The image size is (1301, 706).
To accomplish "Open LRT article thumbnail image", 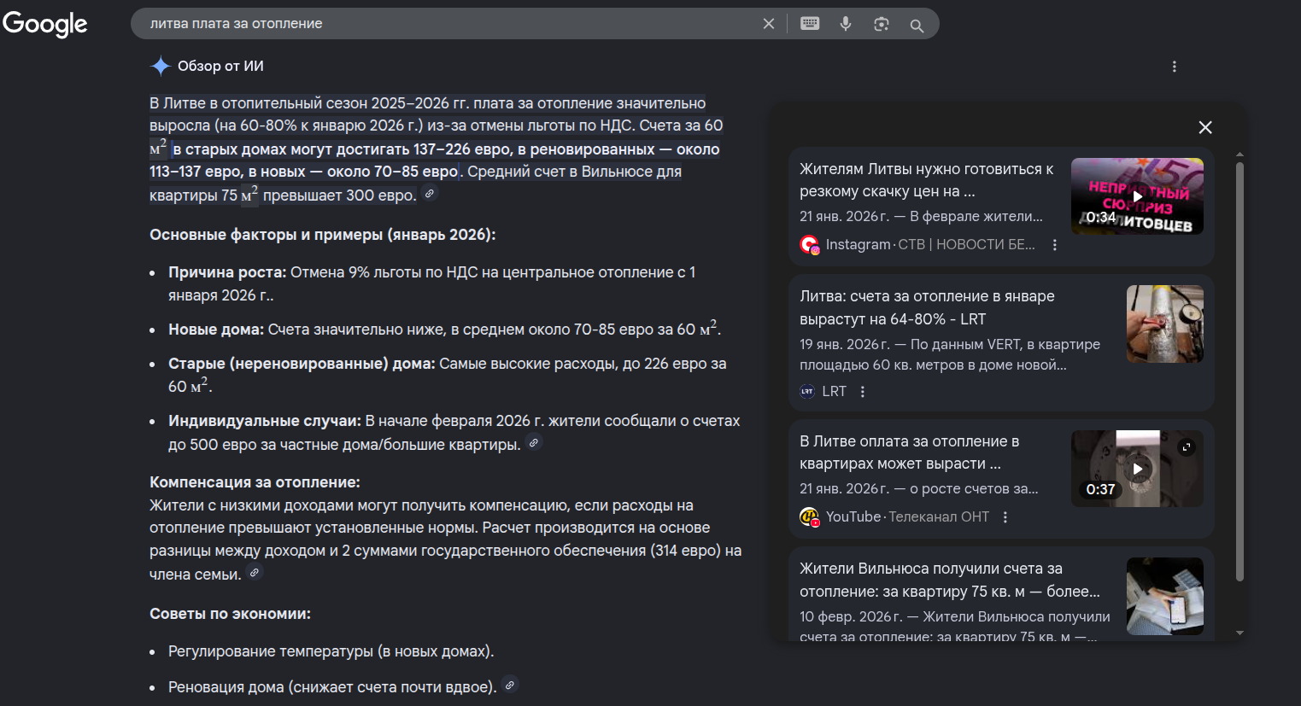I will click(x=1165, y=324).
